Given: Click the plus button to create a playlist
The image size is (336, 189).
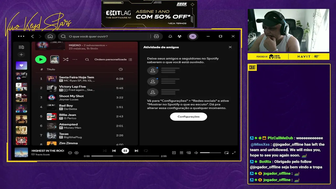Looking at the screenshot, I should click(21, 55).
